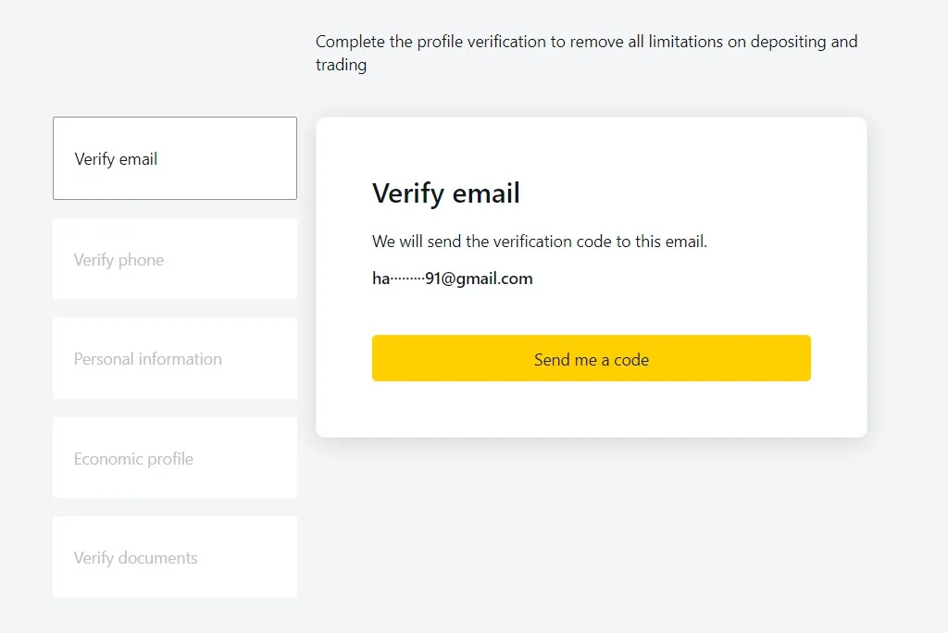Screen dimensions: 948x633
Task: Click the verification code explanation text
Action: (538, 241)
